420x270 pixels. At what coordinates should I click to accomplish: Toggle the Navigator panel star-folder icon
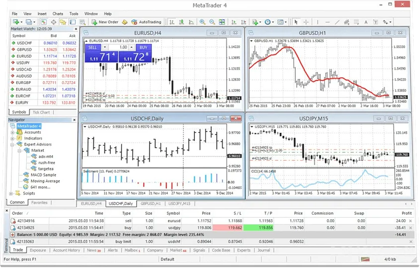click(63, 22)
